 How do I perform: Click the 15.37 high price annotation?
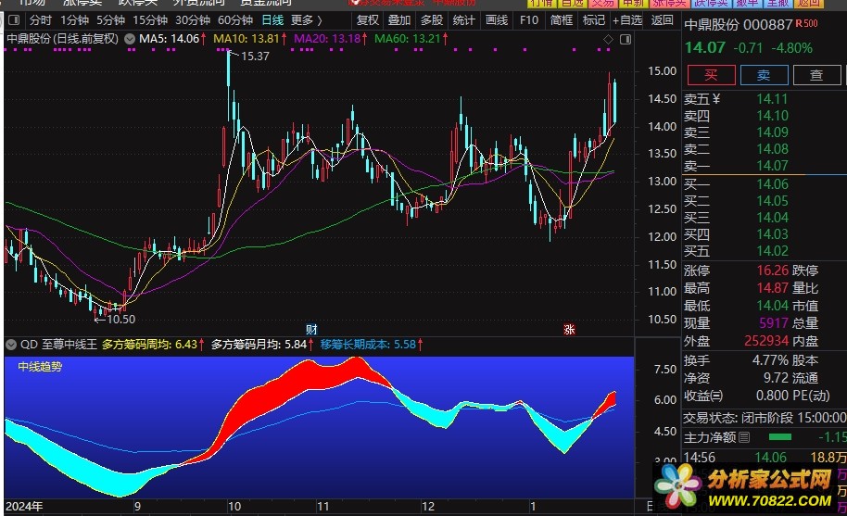255,57
